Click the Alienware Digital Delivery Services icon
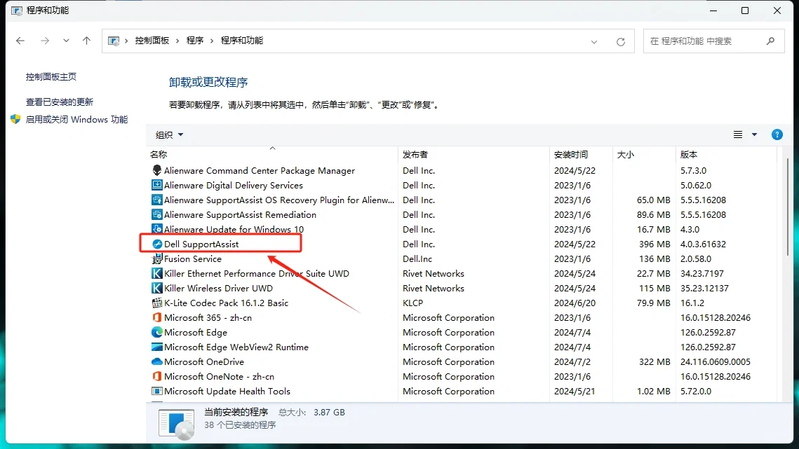Screen dimensions: 799x449 [x=157, y=186]
